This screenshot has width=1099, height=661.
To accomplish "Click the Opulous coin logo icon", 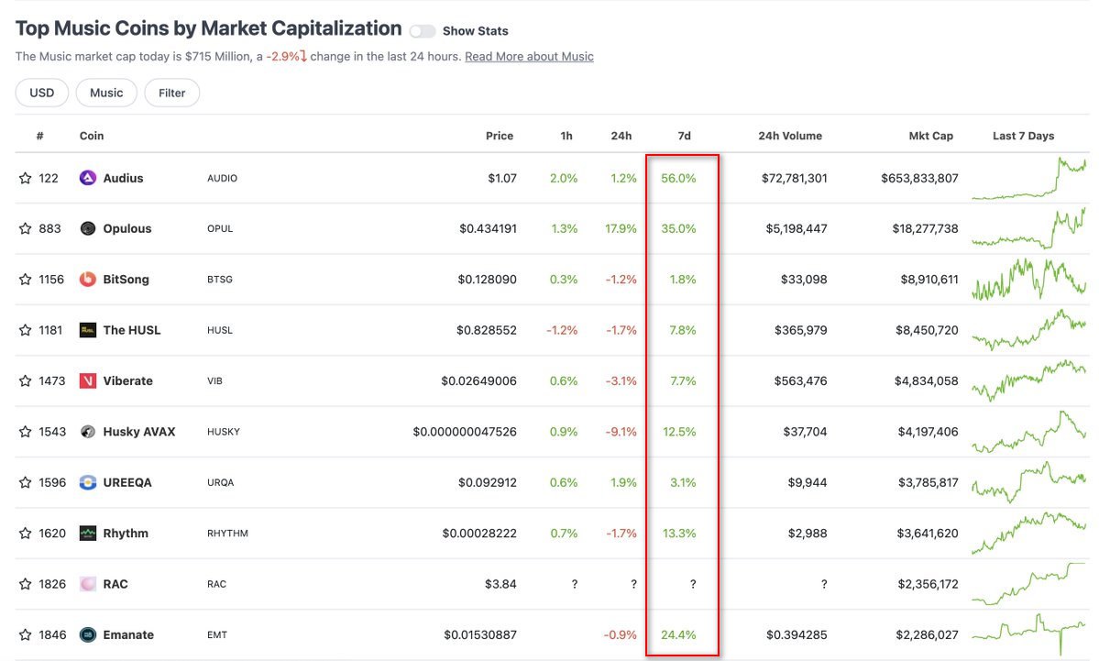I will [x=88, y=228].
